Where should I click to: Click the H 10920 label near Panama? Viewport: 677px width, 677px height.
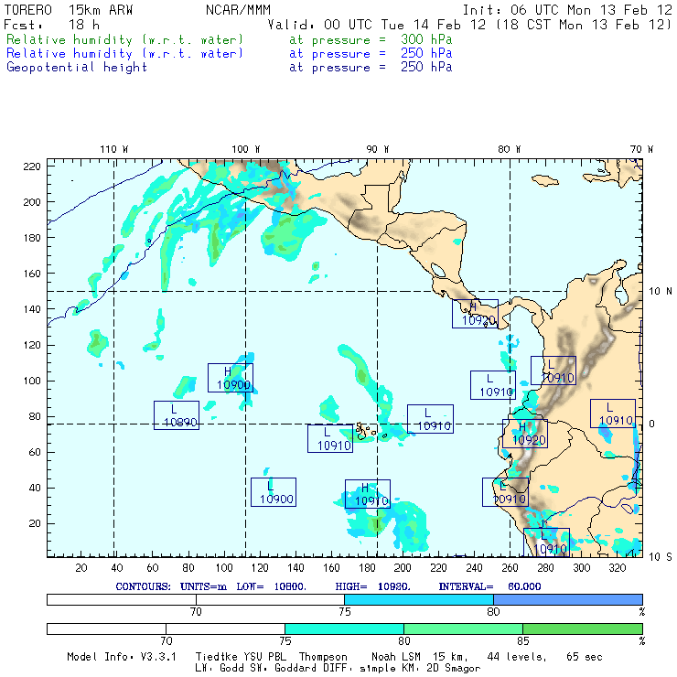[475, 314]
